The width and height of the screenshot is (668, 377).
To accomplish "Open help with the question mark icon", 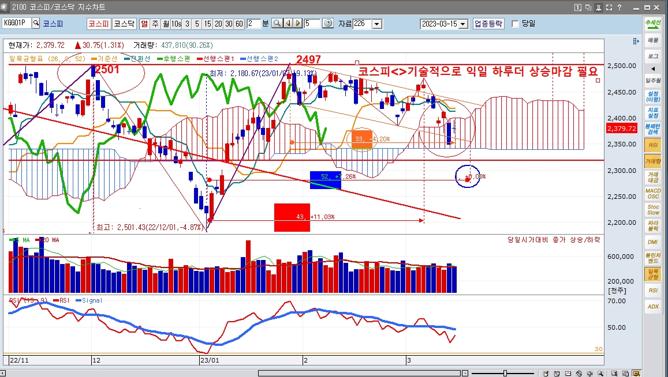I will click(620, 7).
